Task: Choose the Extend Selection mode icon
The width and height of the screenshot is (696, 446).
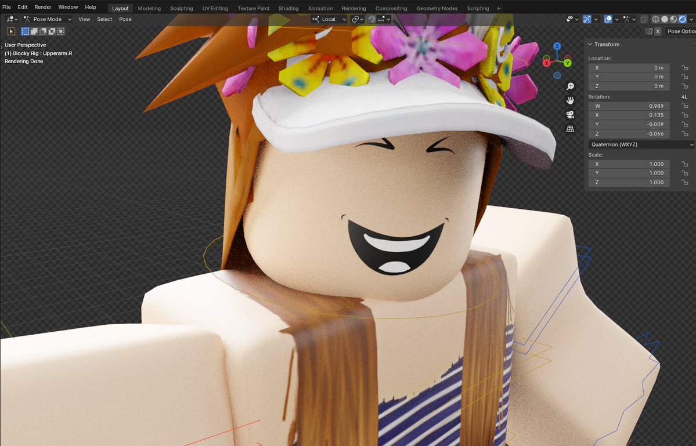Action: click(34, 31)
